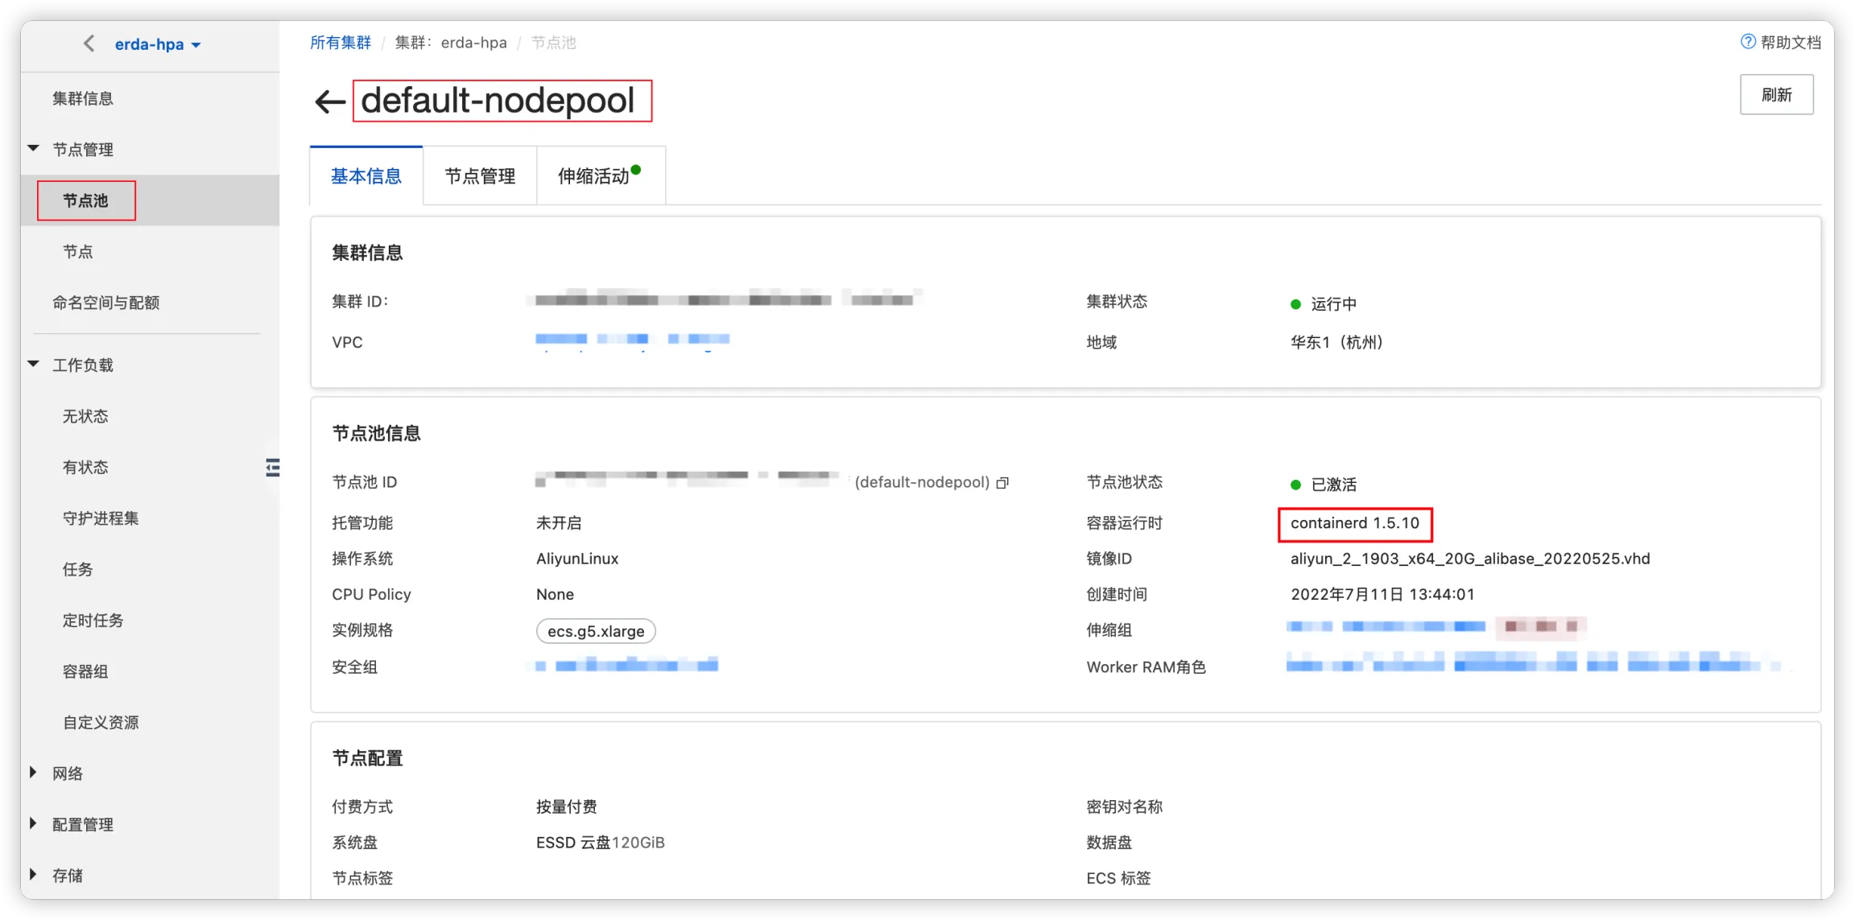Switch to the 节点管理 tab

pyautogui.click(x=480, y=176)
